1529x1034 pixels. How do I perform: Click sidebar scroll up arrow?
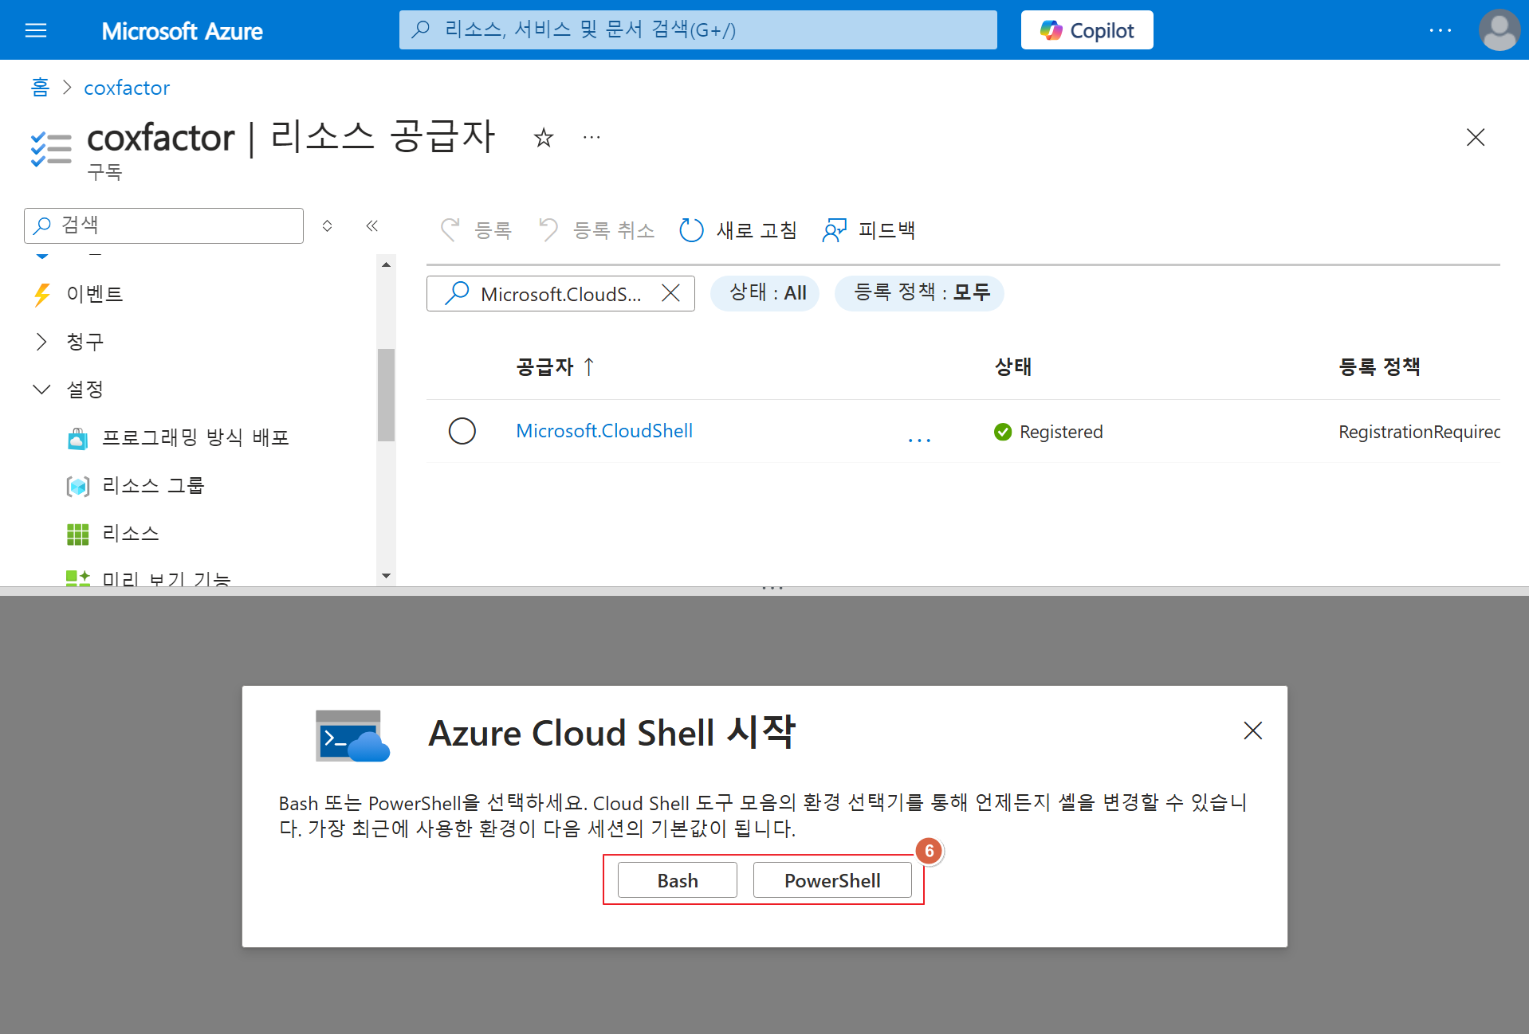pos(386,264)
